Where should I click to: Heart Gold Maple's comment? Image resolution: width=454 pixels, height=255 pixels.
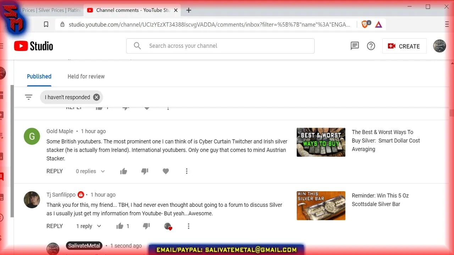[x=166, y=171]
